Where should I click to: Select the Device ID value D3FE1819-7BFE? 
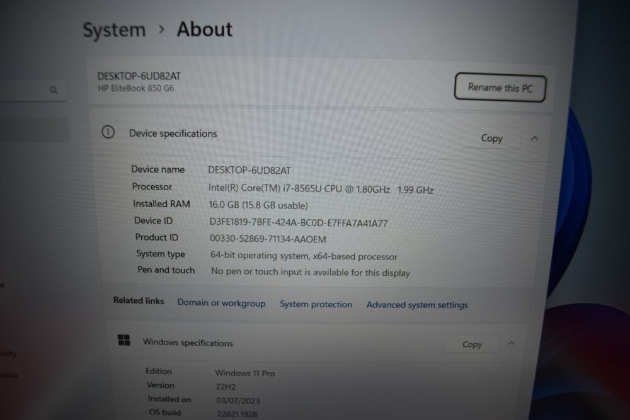click(x=299, y=223)
